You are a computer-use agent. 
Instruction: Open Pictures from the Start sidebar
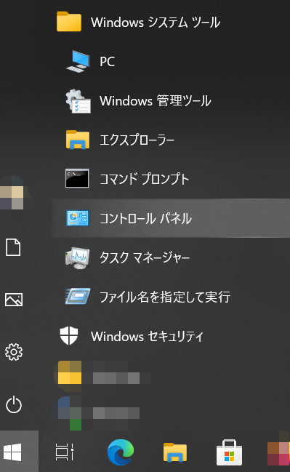coord(14,300)
